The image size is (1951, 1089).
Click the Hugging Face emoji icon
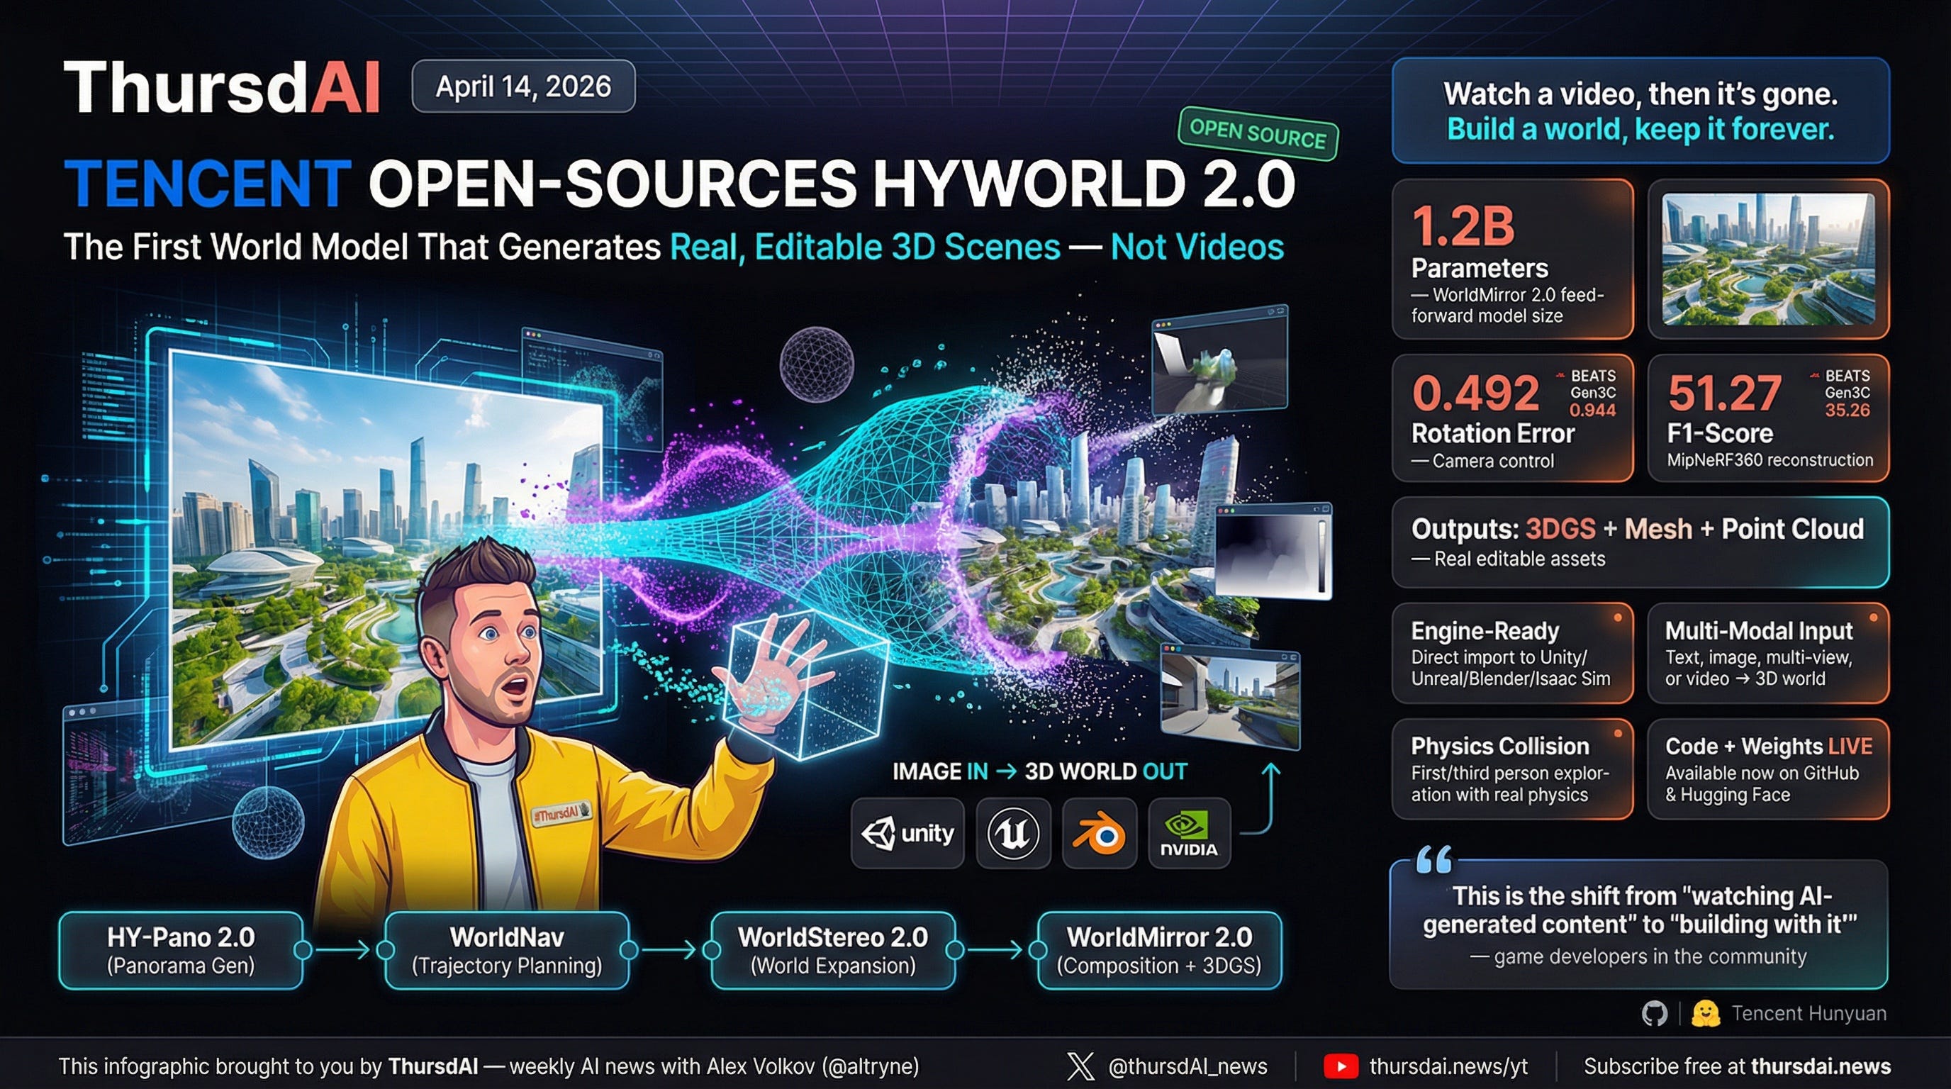pos(1705,1013)
